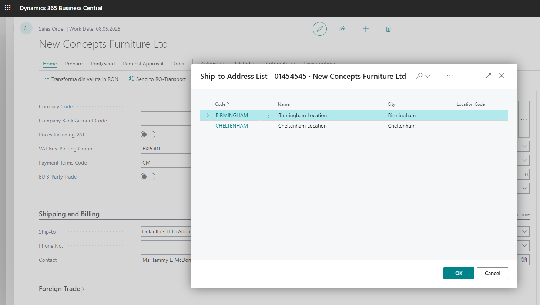Open the search dropdown chevron in dialog
The height and width of the screenshot is (305, 540).
coord(428,76)
